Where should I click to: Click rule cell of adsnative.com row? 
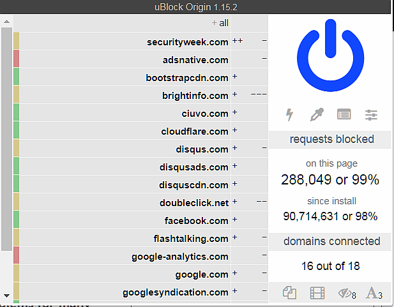[x=250, y=59]
